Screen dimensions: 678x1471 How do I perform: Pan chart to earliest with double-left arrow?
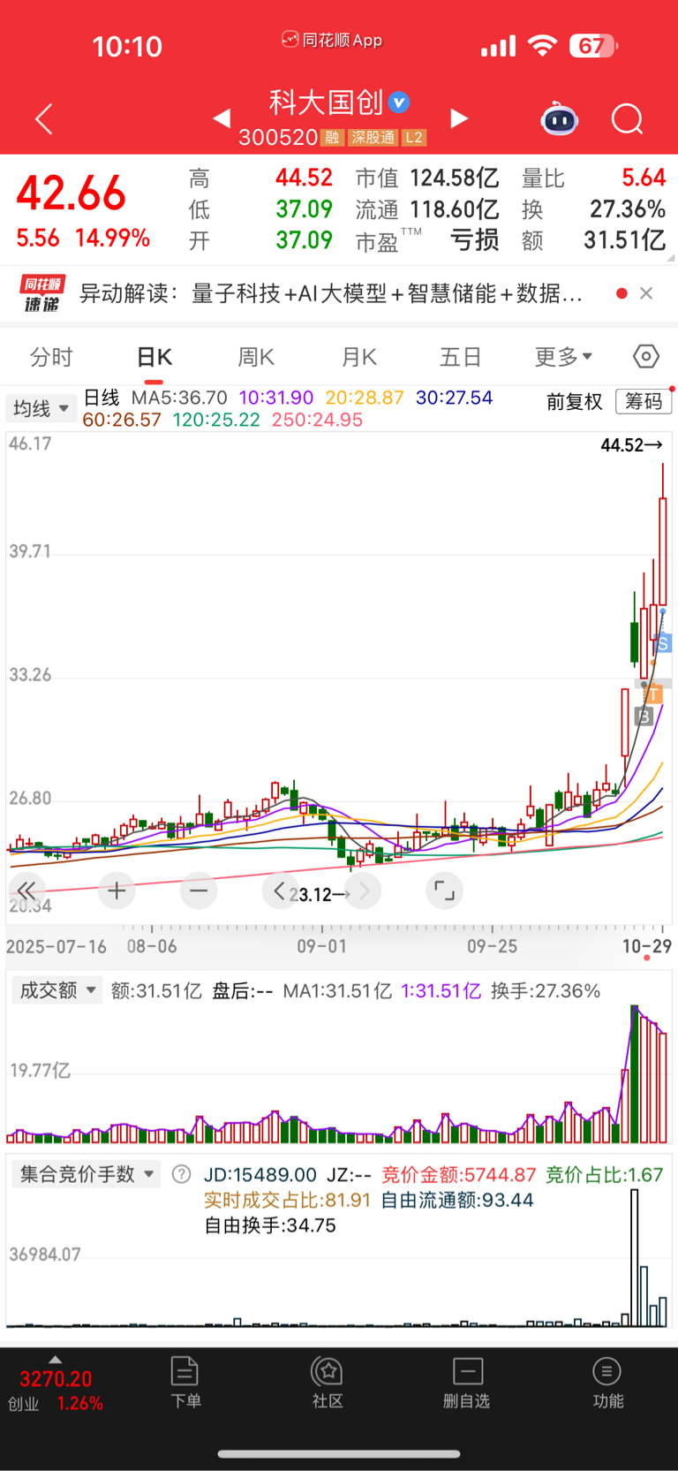pyautogui.click(x=26, y=891)
